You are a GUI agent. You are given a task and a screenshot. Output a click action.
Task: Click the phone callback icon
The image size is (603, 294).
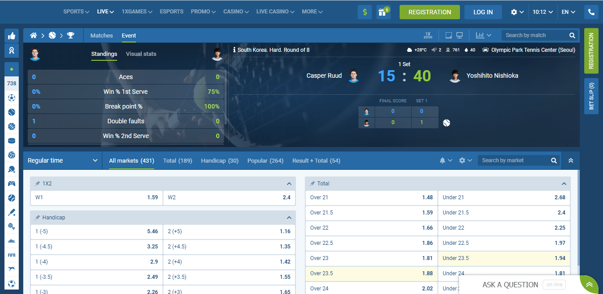(591, 12)
